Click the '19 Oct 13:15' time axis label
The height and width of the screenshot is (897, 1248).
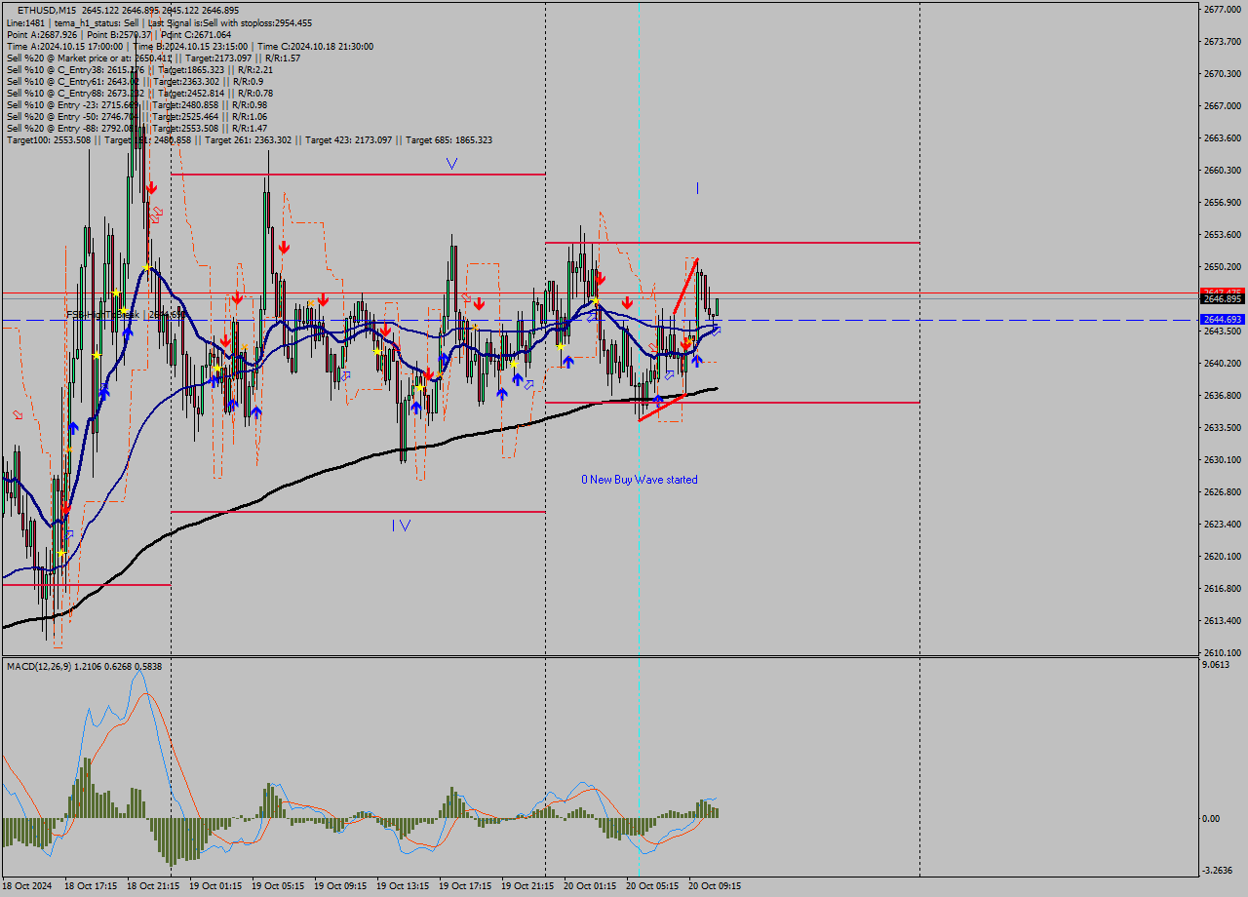(x=403, y=886)
